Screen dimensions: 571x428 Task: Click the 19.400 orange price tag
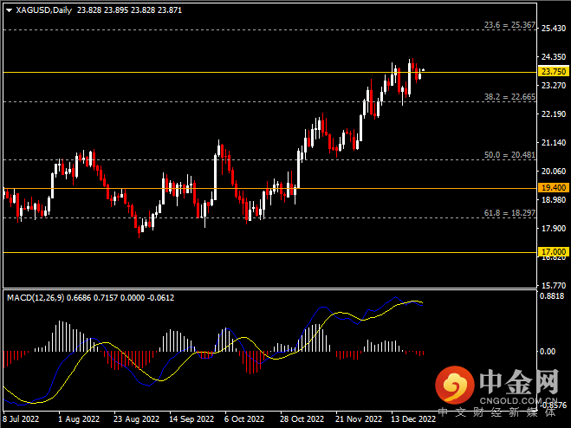[x=554, y=188]
